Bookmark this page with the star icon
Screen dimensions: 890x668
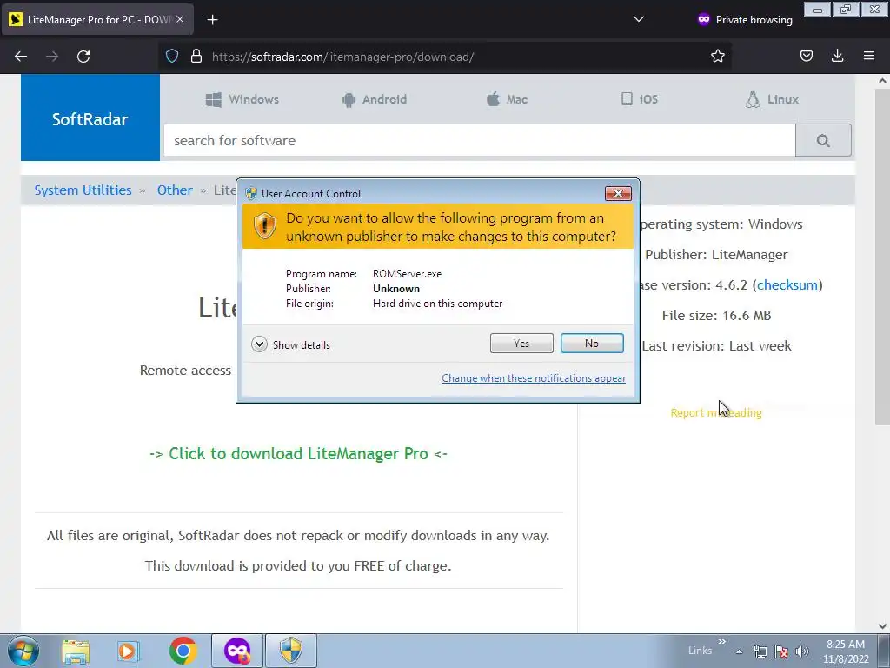coord(717,56)
